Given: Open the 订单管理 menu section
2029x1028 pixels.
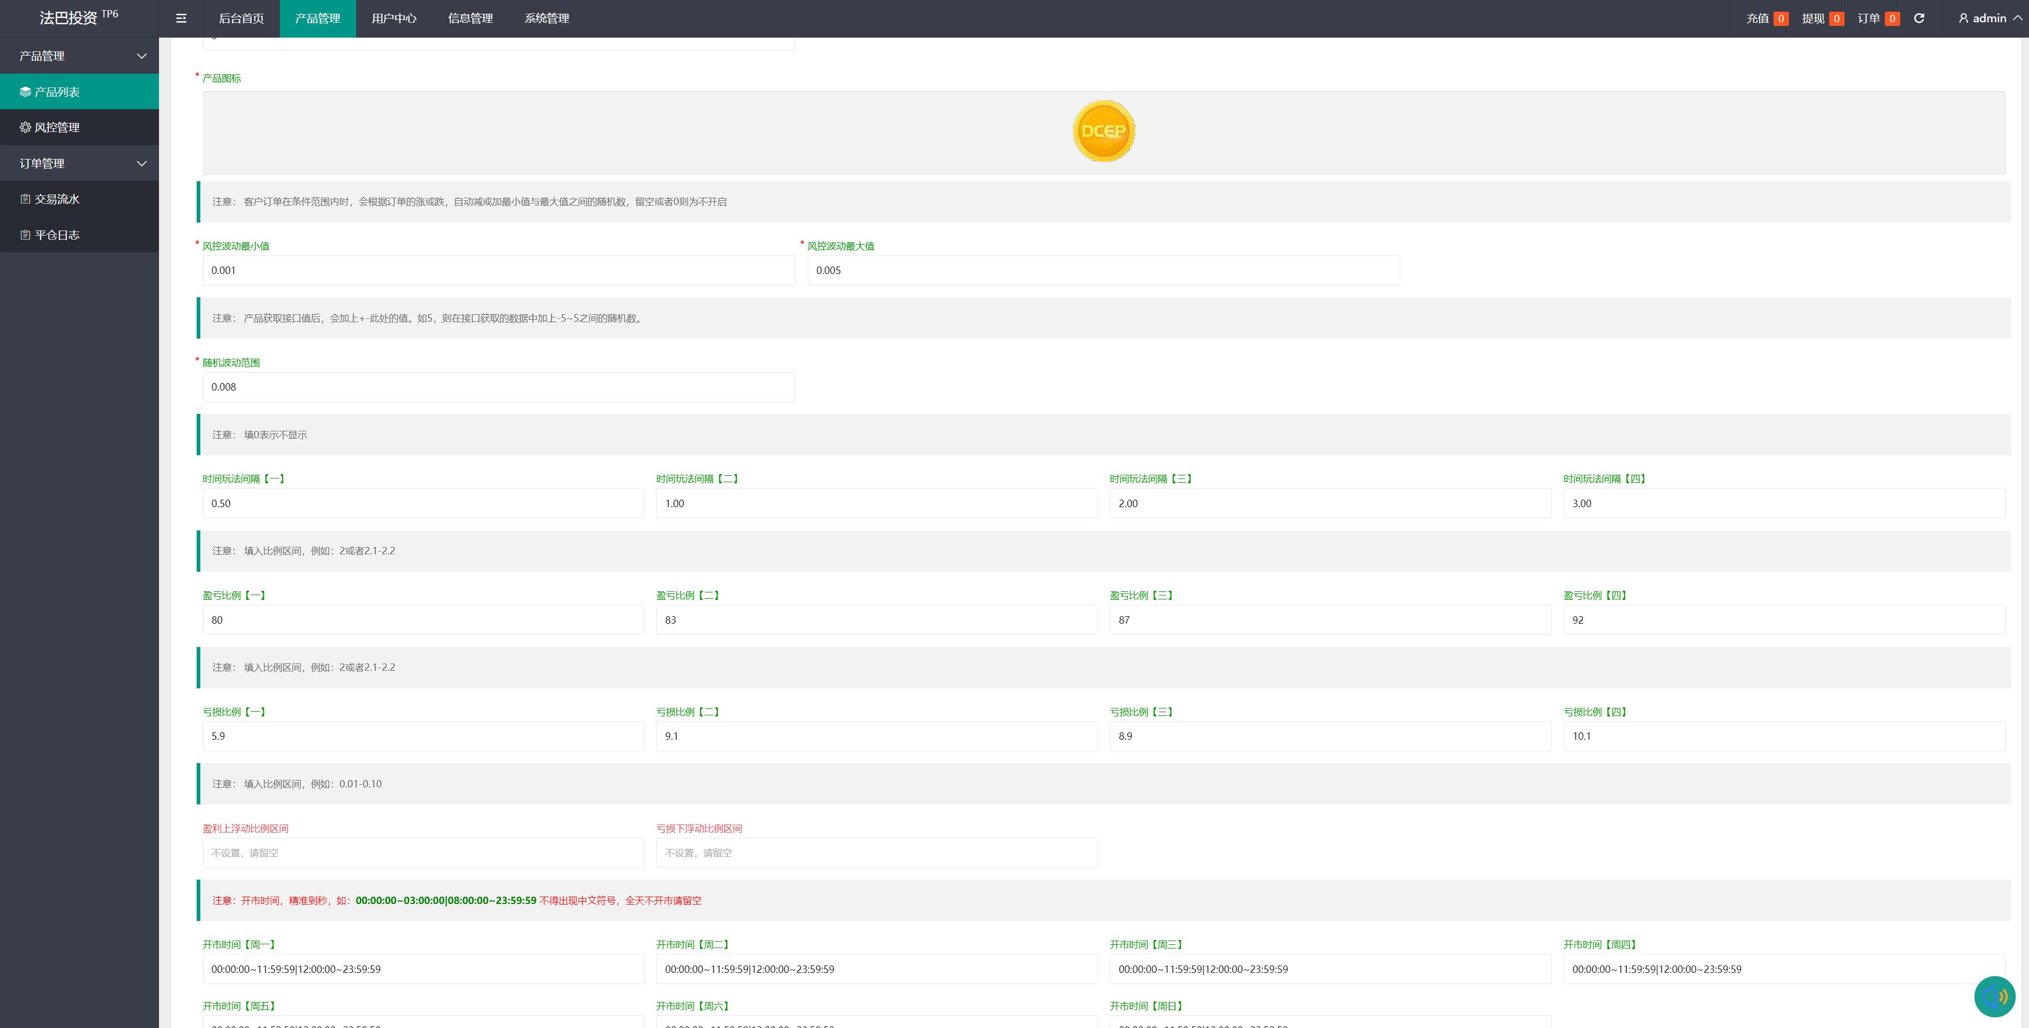Looking at the screenshot, I should coord(78,163).
